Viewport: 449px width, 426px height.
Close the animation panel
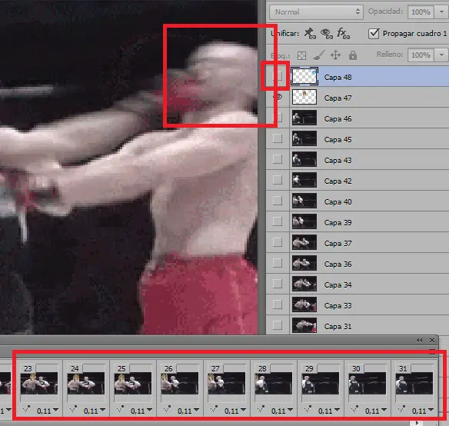click(x=432, y=341)
